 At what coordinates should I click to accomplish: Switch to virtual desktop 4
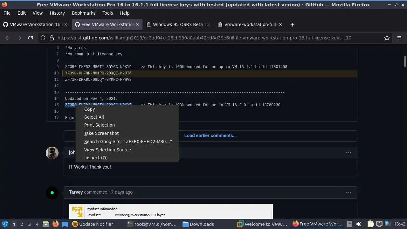click(x=37, y=224)
